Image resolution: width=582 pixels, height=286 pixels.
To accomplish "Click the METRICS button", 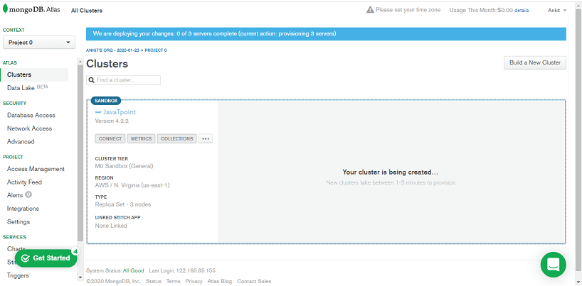I will tap(142, 138).
